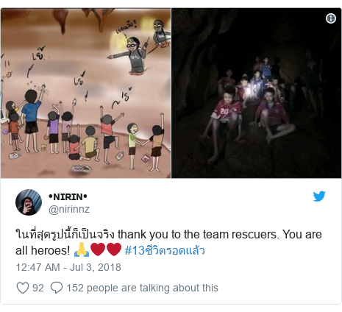Click the 12:47 AM - Jul 3, 2018 timestamp
Screen dimensions: 342x312
pyautogui.click(x=68, y=267)
